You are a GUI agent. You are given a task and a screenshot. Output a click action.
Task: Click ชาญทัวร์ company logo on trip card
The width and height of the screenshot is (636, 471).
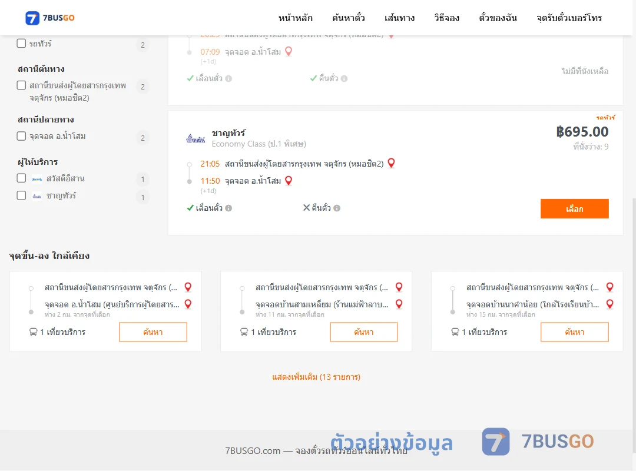(196, 139)
